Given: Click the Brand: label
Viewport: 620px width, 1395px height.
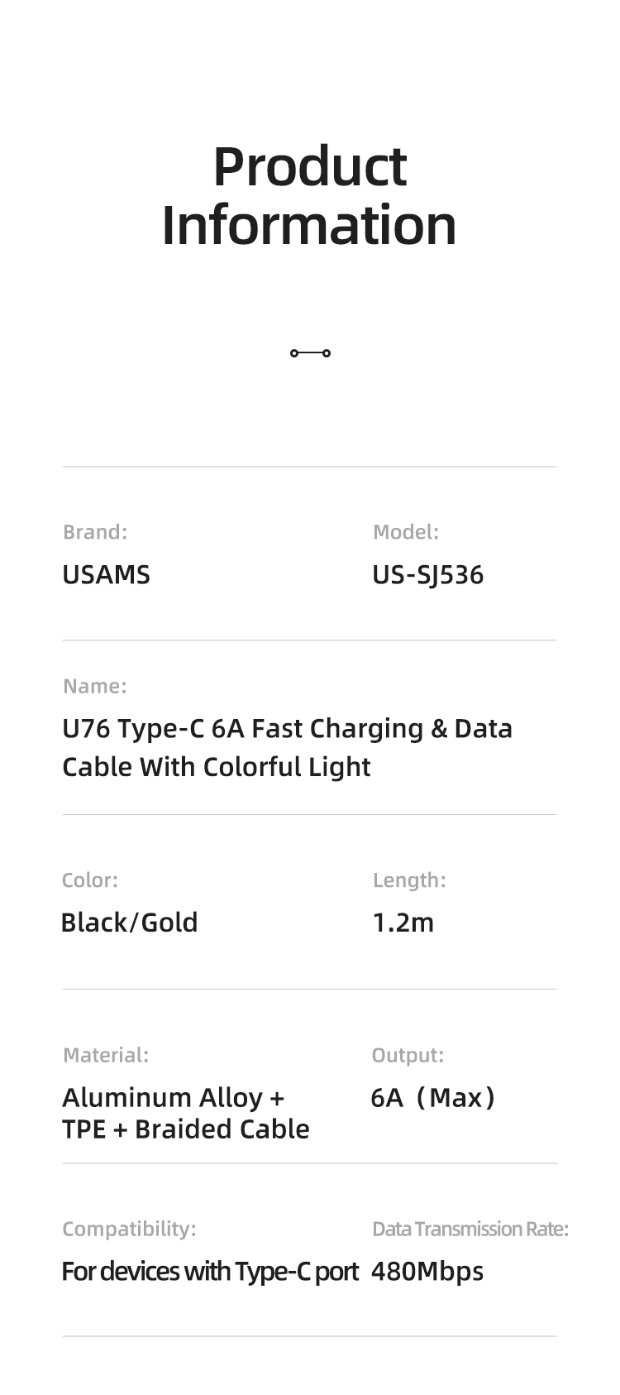Looking at the screenshot, I should [95, 532].
